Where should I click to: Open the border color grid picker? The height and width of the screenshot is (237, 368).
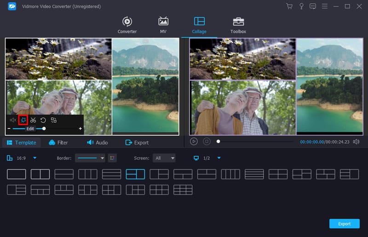[112, 158]
